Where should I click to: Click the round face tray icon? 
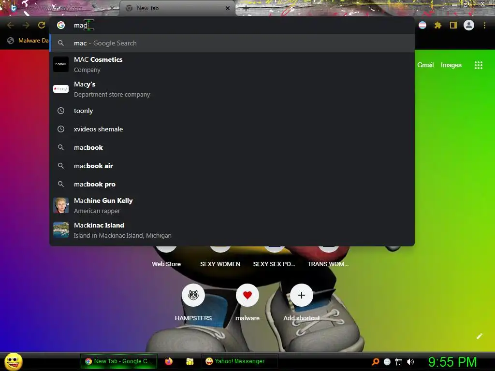click(387, 362)
